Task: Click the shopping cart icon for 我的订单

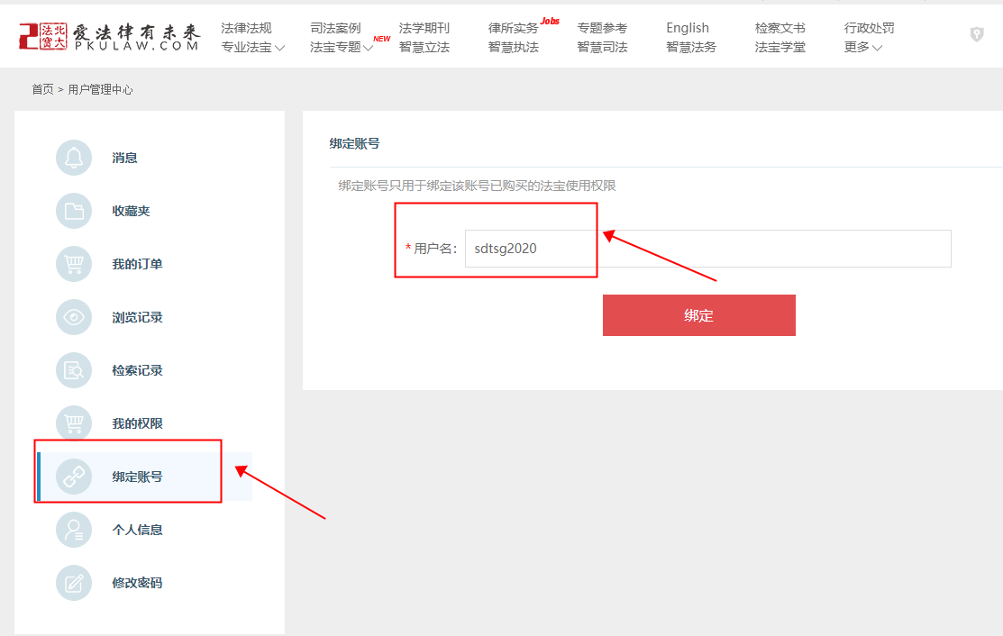Action: click(74, 264)
